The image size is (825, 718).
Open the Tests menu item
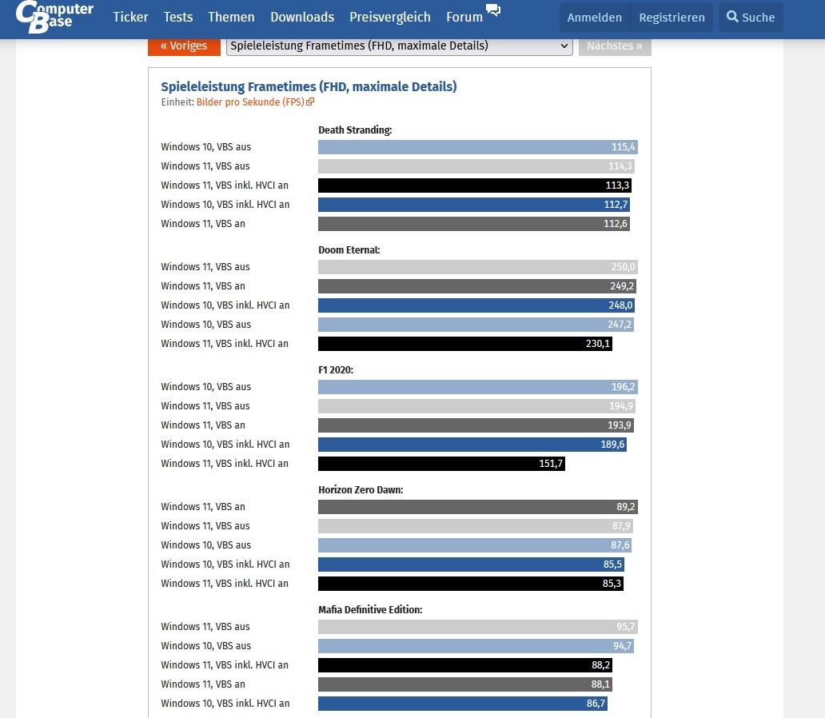pos(177,17)
